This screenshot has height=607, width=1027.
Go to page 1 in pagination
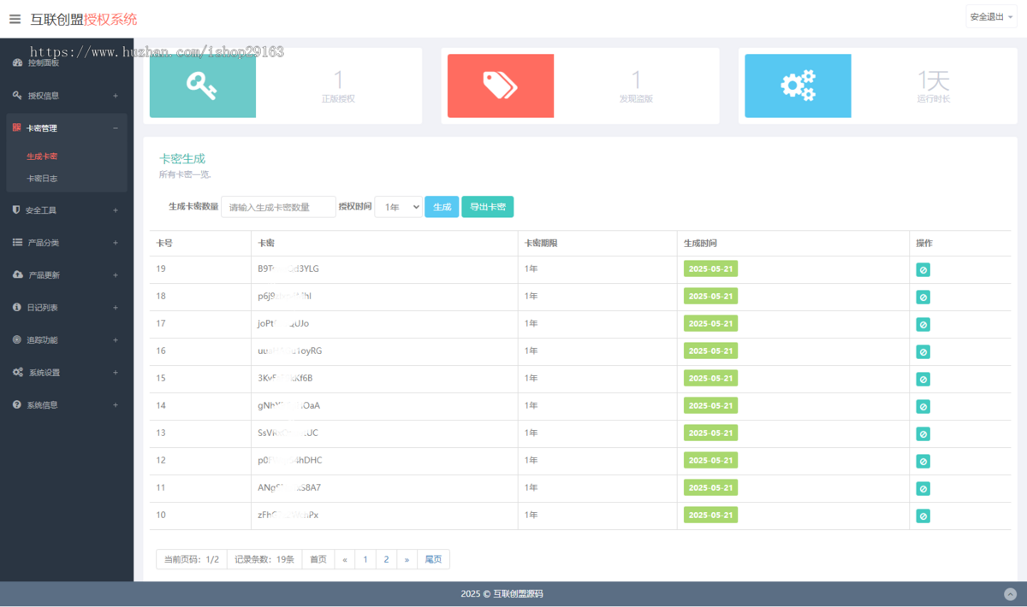point(365,559)
